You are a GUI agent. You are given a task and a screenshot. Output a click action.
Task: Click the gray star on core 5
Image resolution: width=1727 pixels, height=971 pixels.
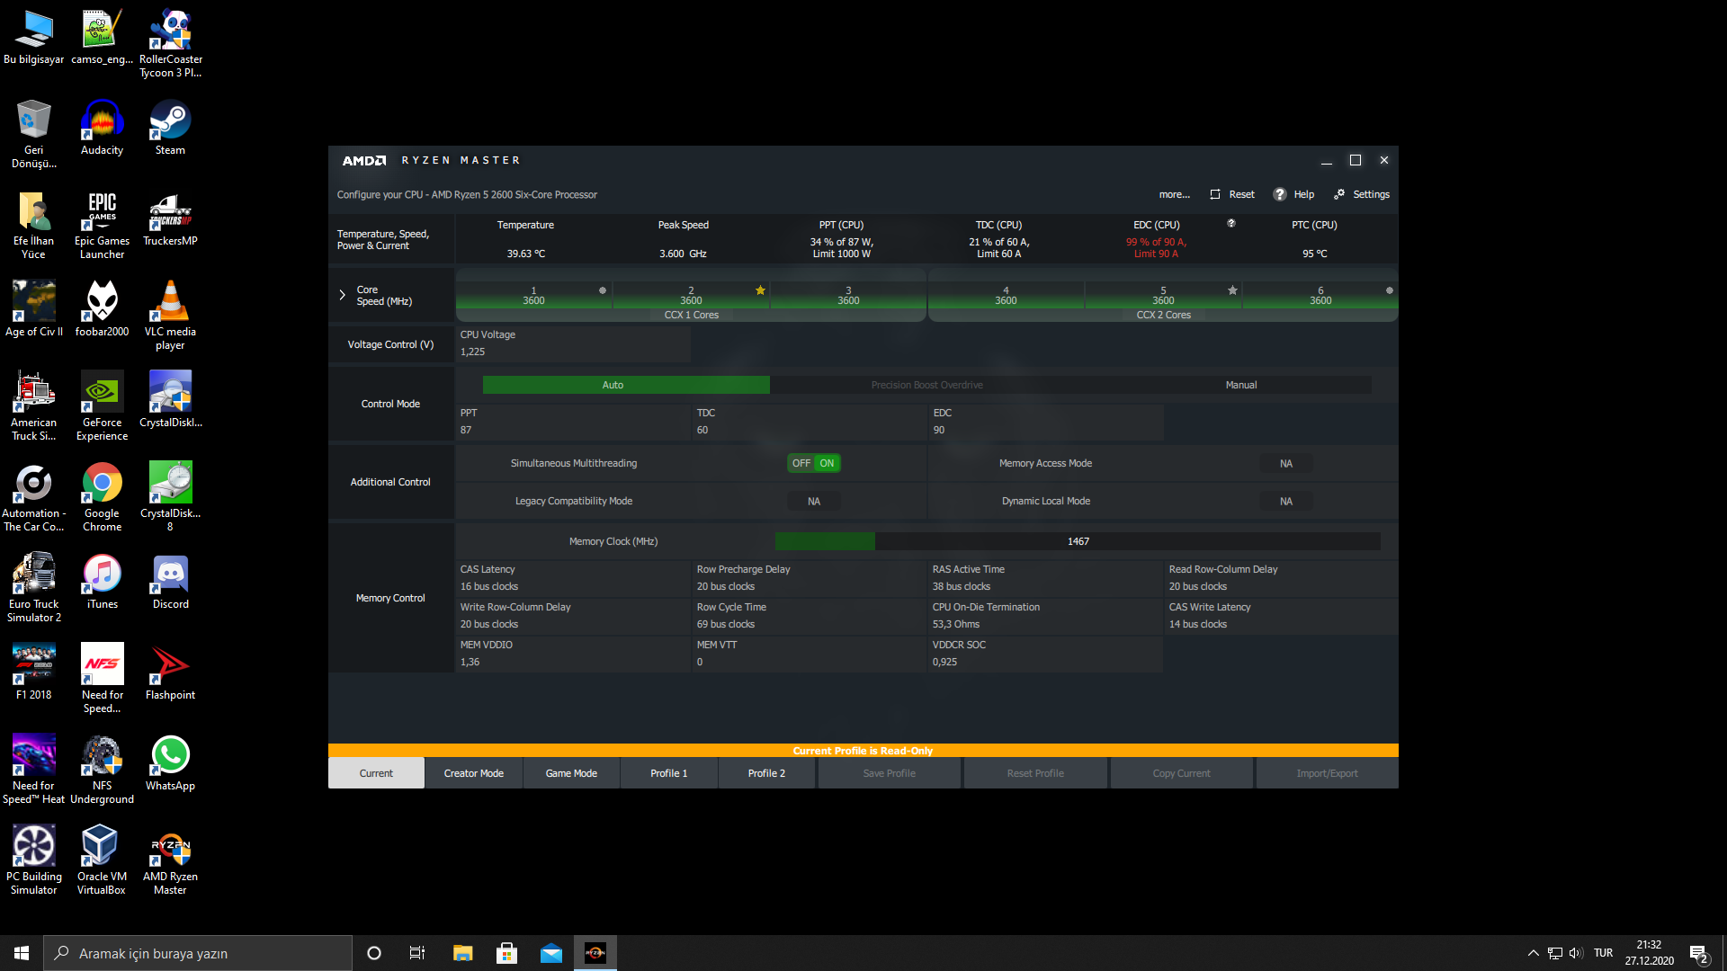coord(1232,290)
